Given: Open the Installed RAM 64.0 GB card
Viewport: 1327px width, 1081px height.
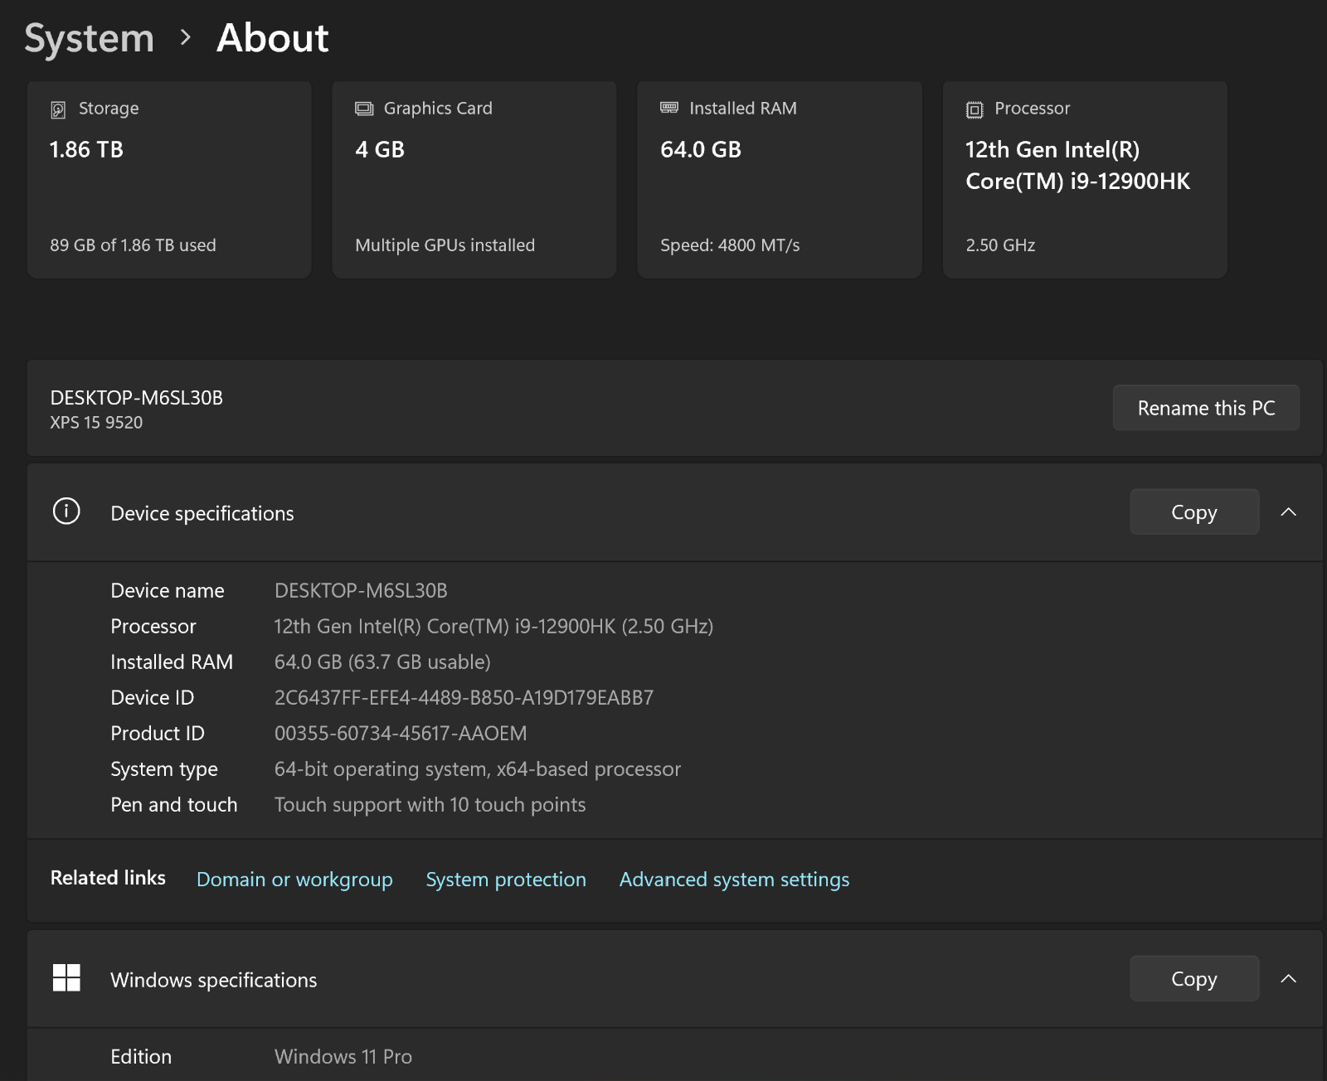Looking at the screenshot, I should click(x=780, y=180).
